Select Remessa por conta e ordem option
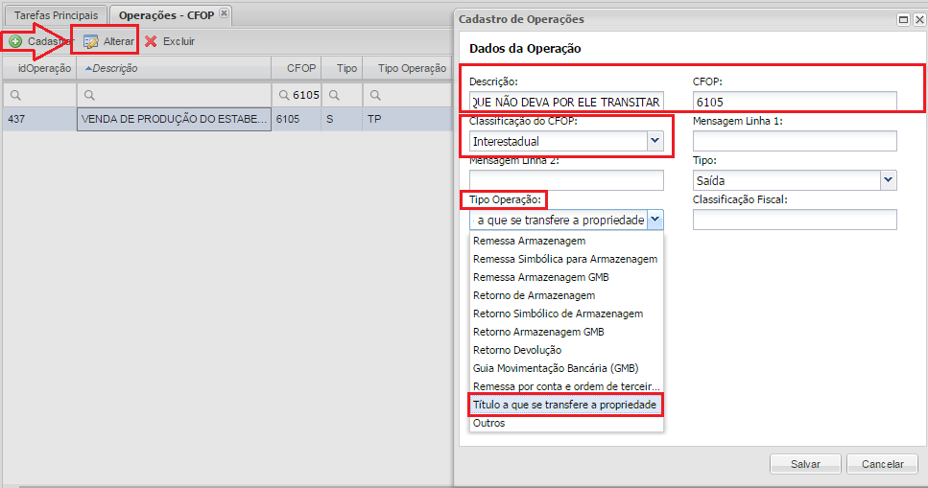 point(566,386)
